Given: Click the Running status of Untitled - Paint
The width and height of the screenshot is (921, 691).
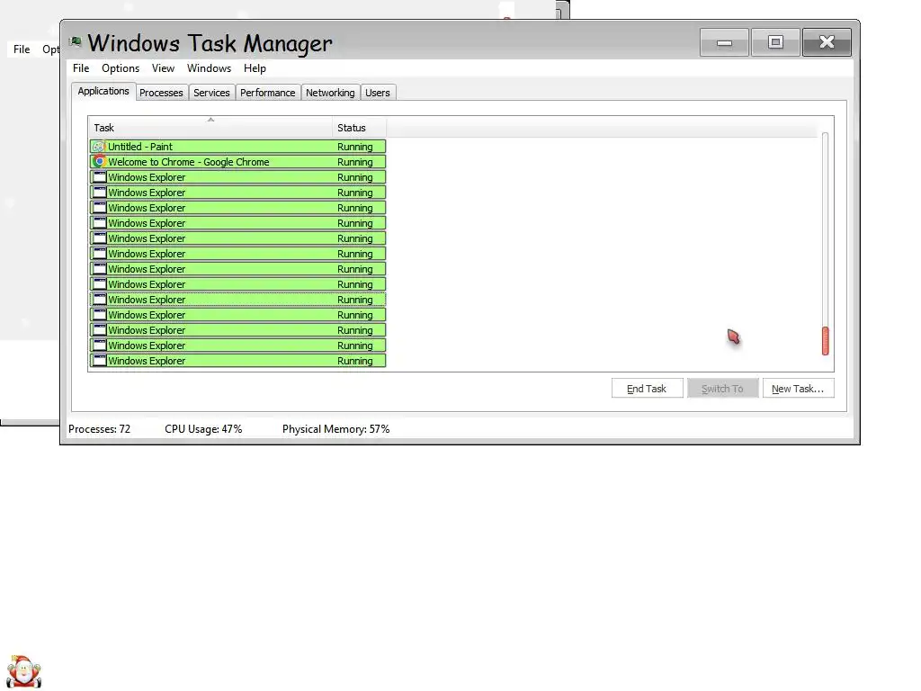Looking at the screenshot, I should click(x=354, y=147).
